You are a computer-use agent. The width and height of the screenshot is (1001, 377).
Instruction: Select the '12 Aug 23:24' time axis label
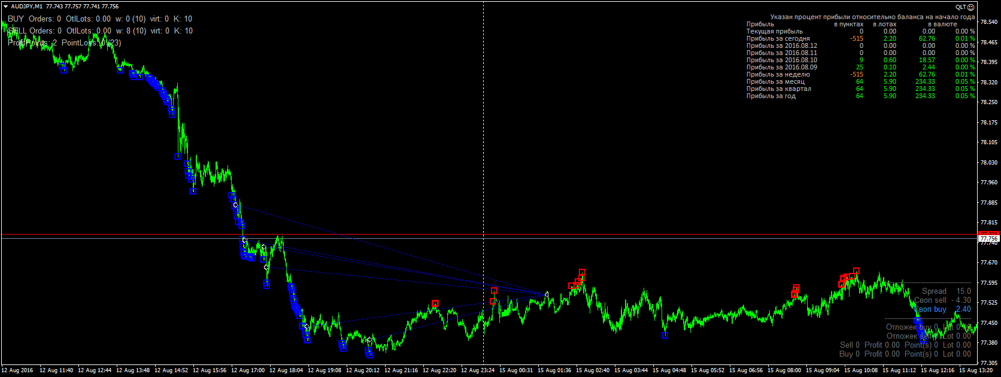click(x=478, y=370)
